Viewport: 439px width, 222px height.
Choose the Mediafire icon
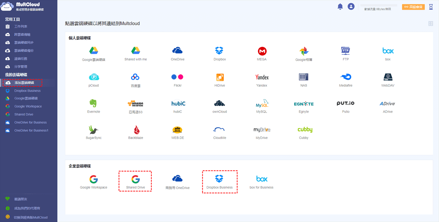click(346, 77)
